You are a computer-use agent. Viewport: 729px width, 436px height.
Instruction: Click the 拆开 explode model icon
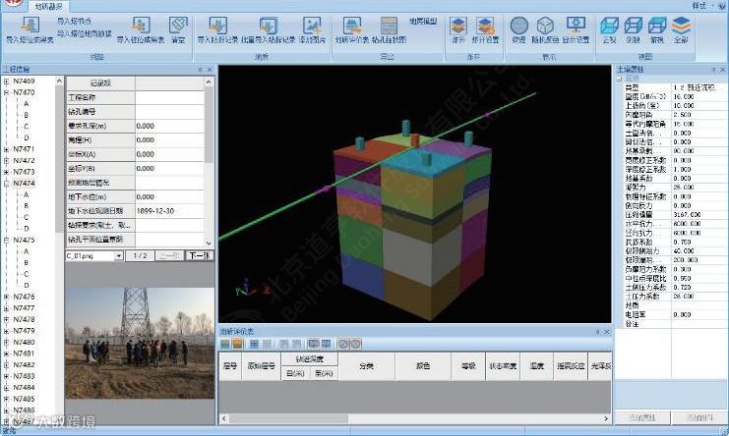(458, 26)
